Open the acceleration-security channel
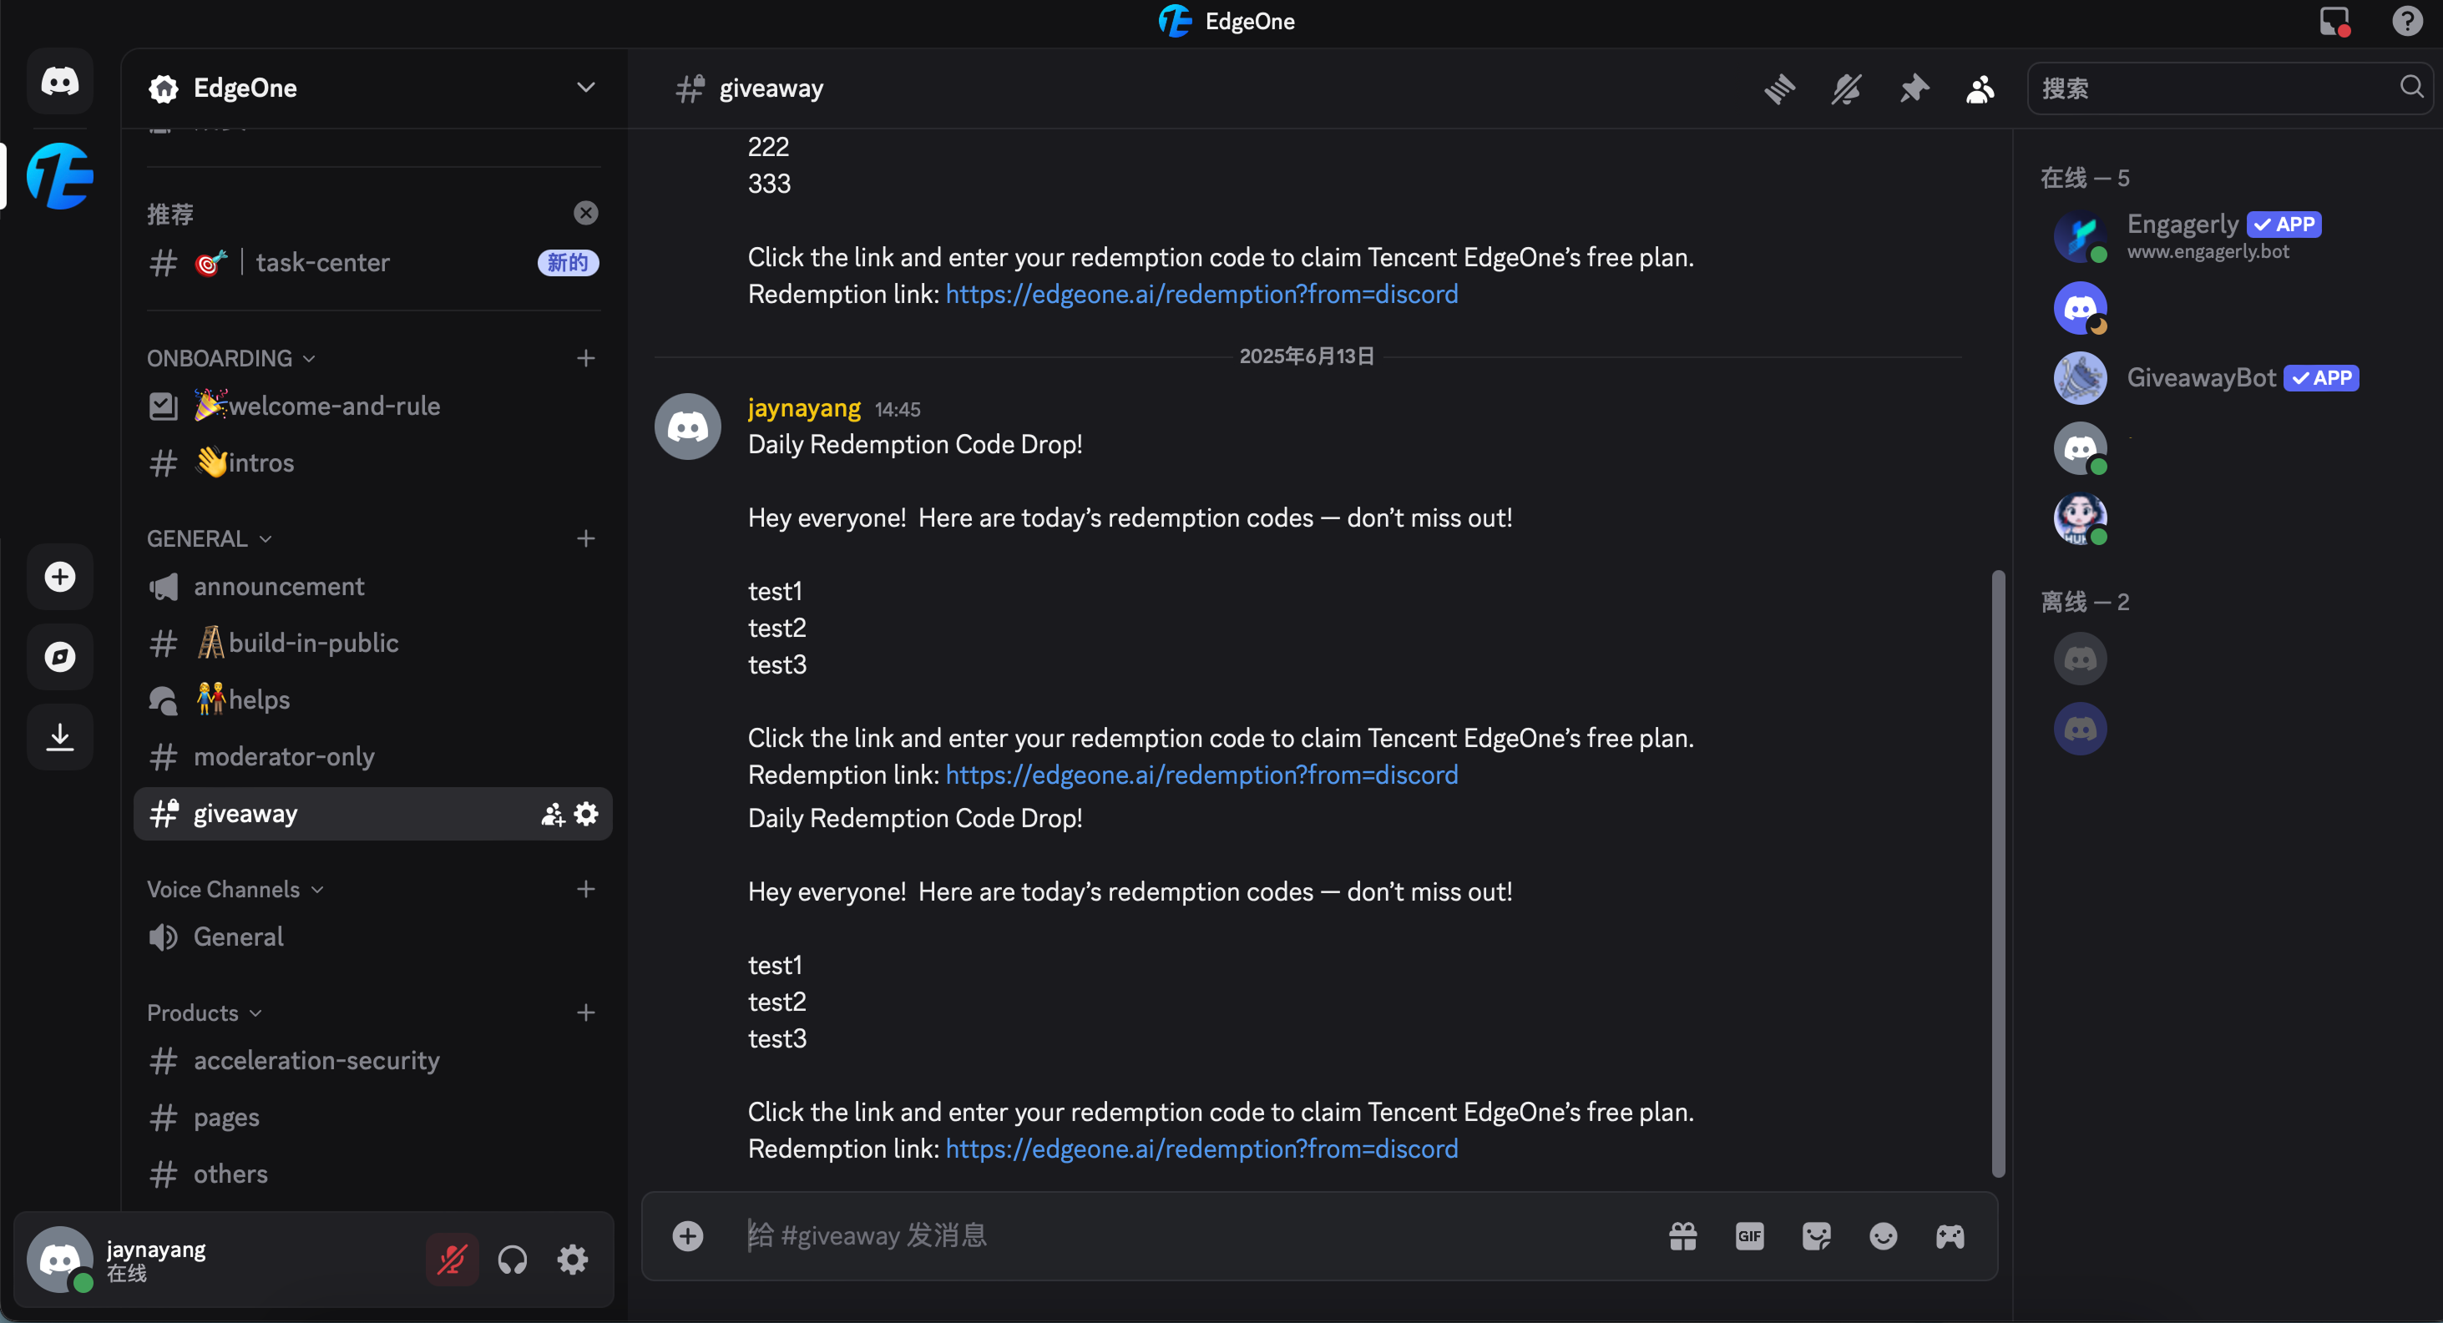The image size is (2443, 1323). [374, 1060]
